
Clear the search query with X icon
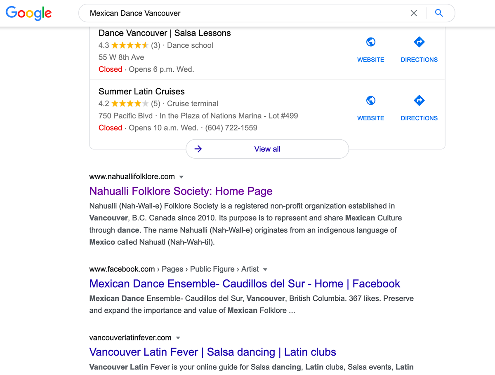pyautogui.click(x=414, y=13)
